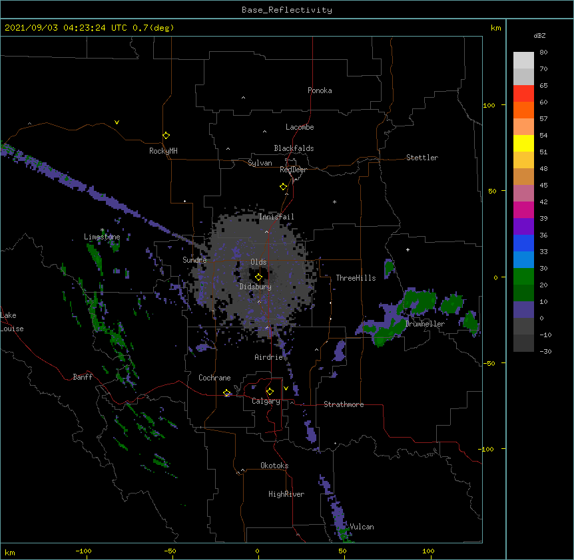Select the white asterisk above the Limestone label
Viewport: 574px width, 560px height.
(102, 230)
